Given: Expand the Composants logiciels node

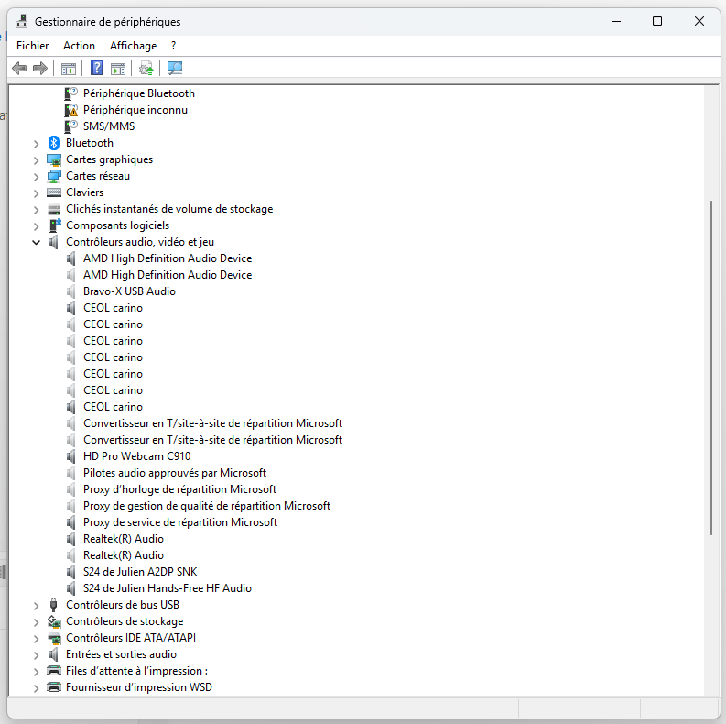Looking at the screenshot, I should pyautogui.click(x=36, y=226).
